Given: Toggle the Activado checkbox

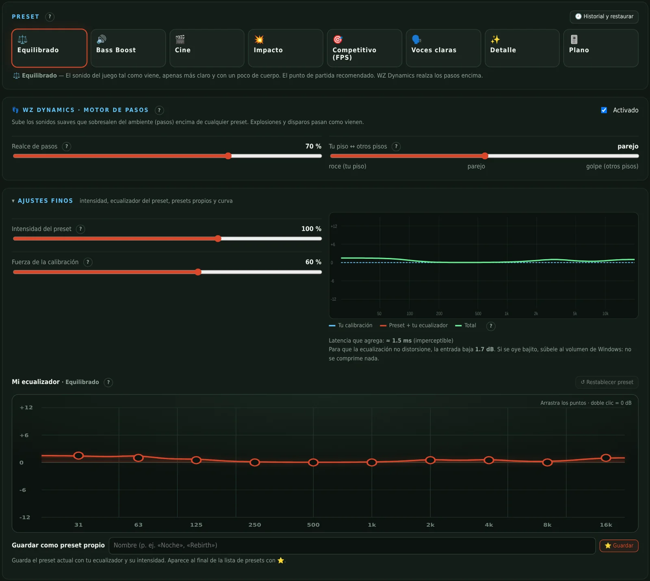Looking at the screenshot, I should [x=604, y=110].
